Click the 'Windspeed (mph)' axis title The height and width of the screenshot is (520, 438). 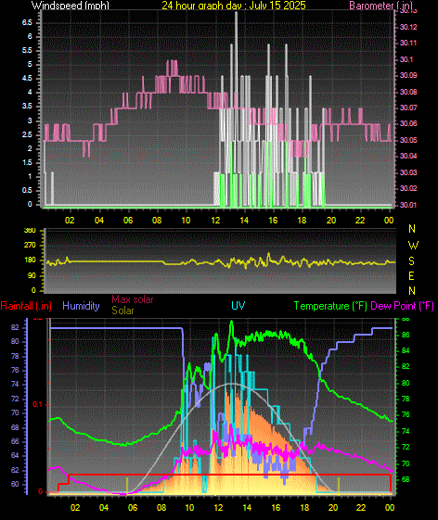point(71,5)
